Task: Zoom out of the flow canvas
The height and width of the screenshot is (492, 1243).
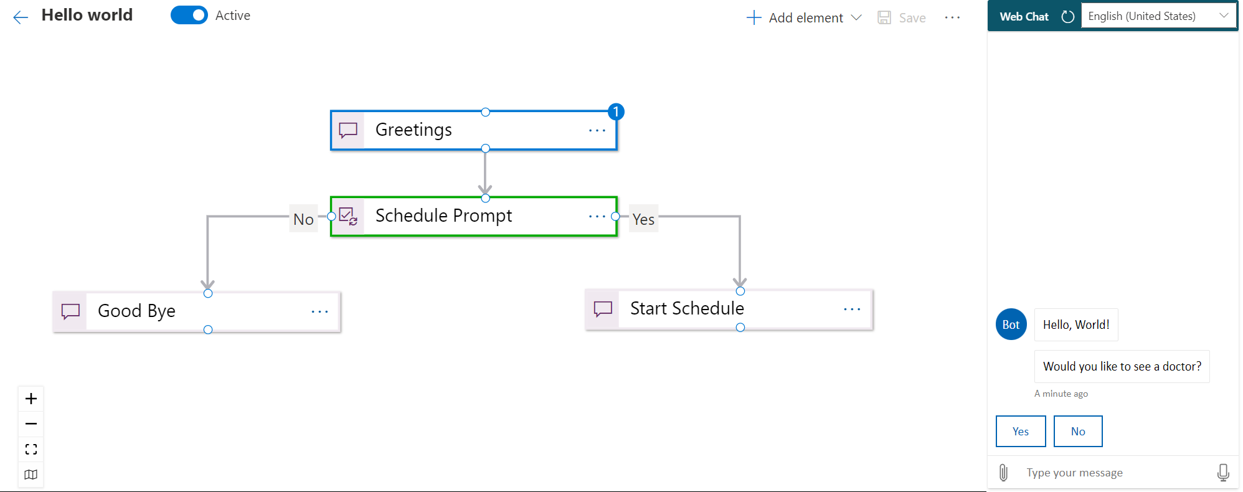Action: click(31, 423)
